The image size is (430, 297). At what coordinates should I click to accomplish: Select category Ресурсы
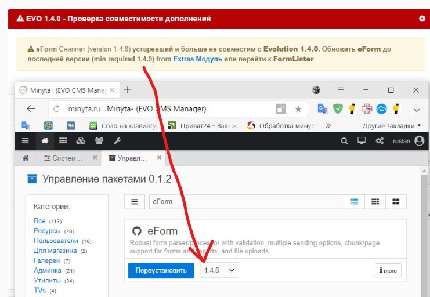[x=47, y=231]
